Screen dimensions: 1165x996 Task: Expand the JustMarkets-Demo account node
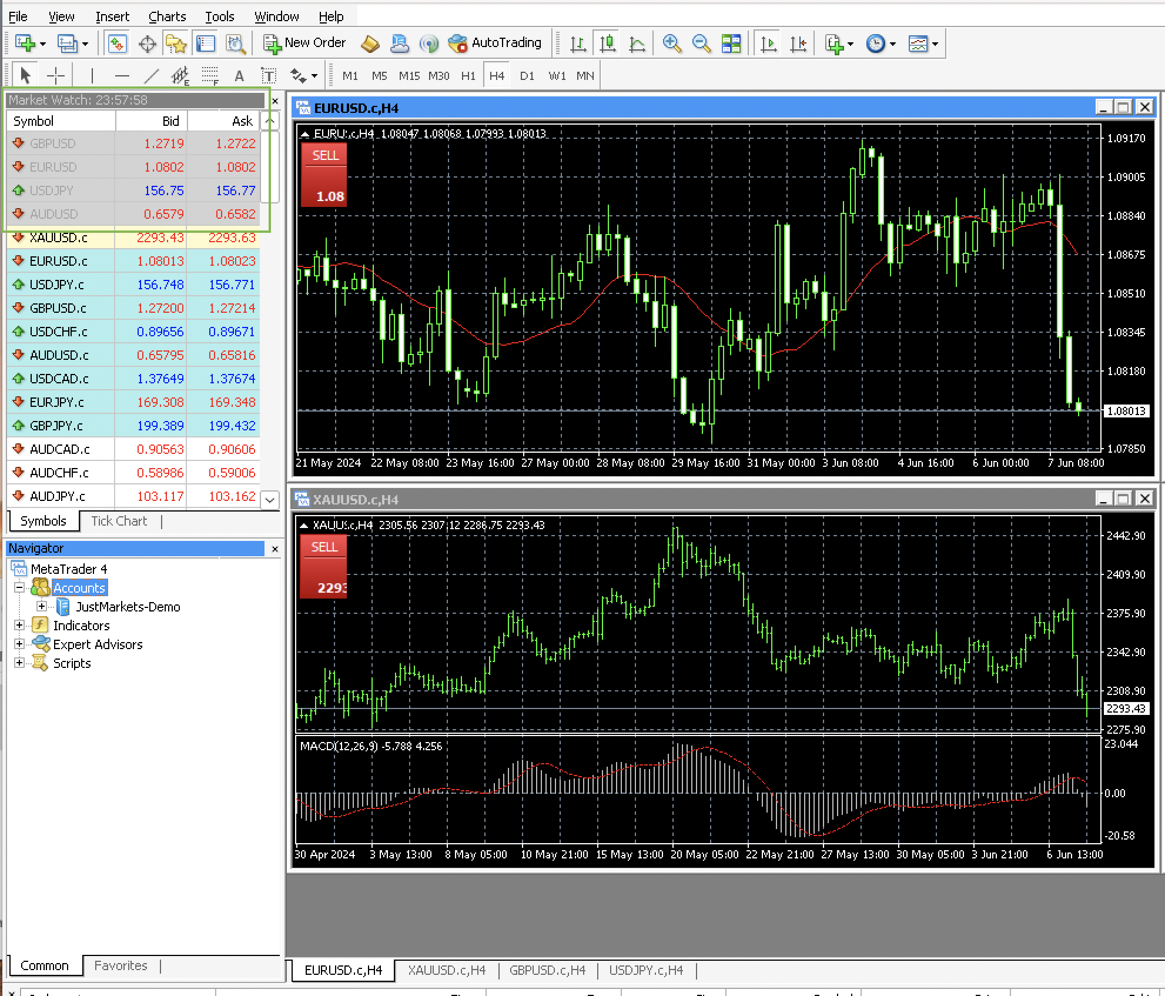point(42,606)
